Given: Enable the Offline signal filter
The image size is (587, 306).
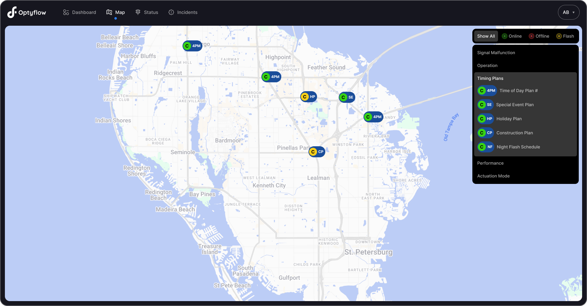Looking at the screenshot, I should [x=539, y=36].
